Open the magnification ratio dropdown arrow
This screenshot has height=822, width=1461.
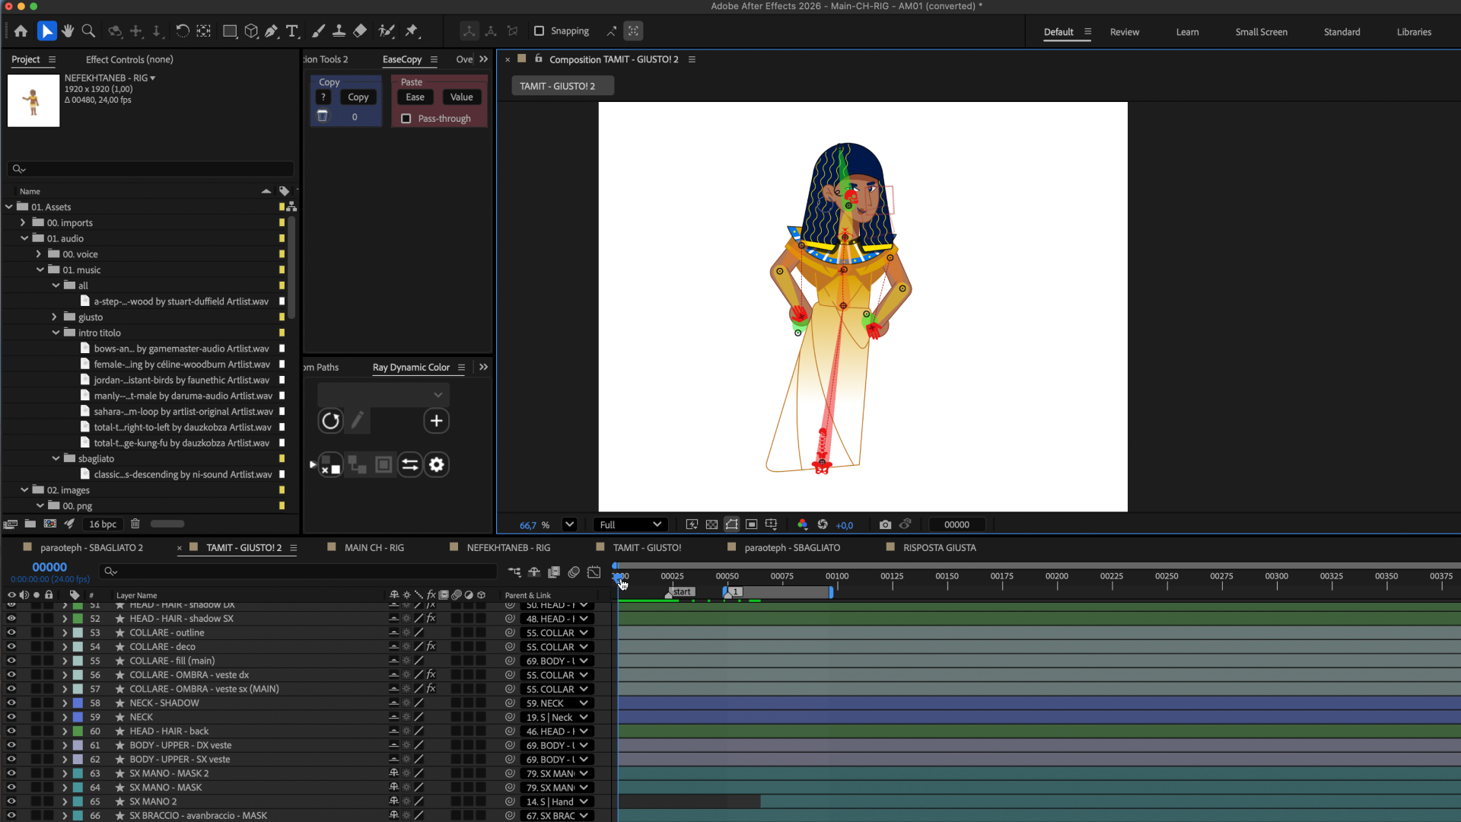click(569, 524)
